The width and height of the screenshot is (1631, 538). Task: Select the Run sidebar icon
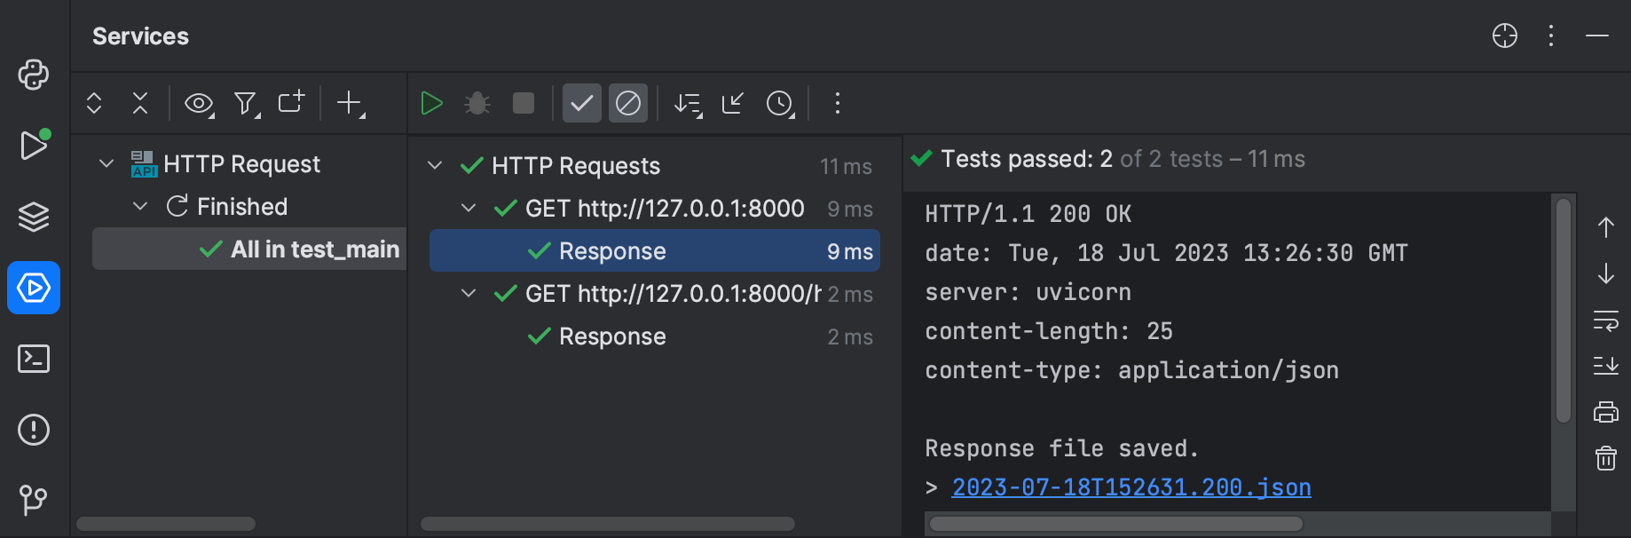(x=34, y=145)
